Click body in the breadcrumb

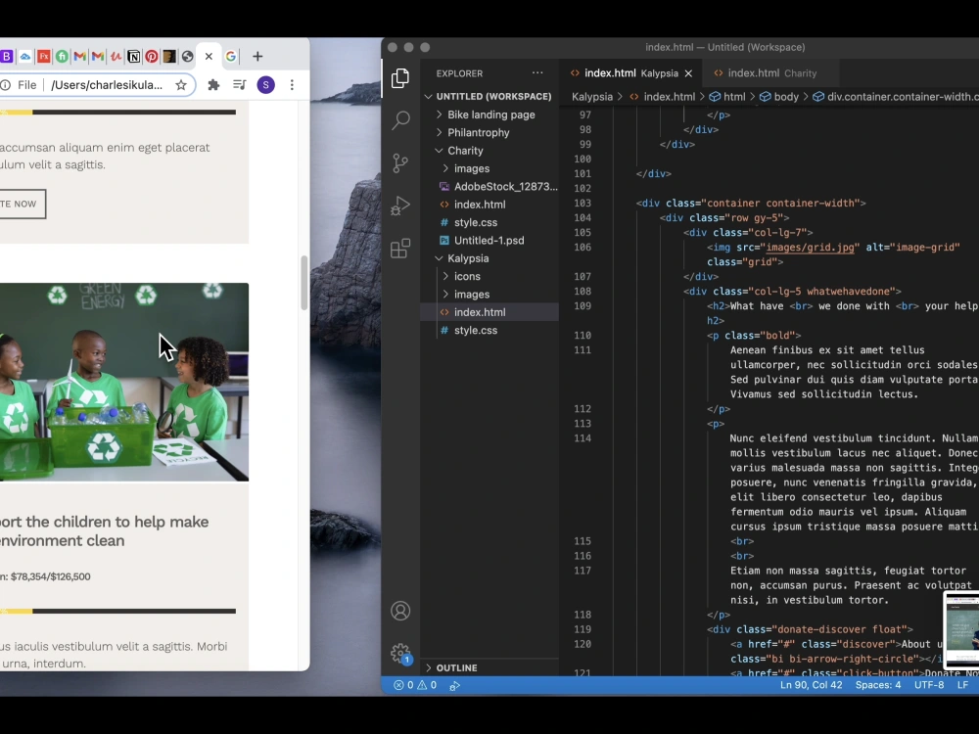click(778, 97)
